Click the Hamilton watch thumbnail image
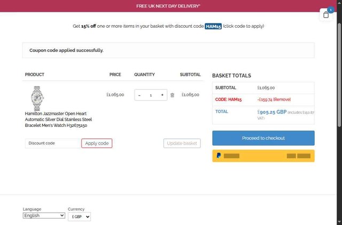 pyautogui.click(x=37, y=98)
